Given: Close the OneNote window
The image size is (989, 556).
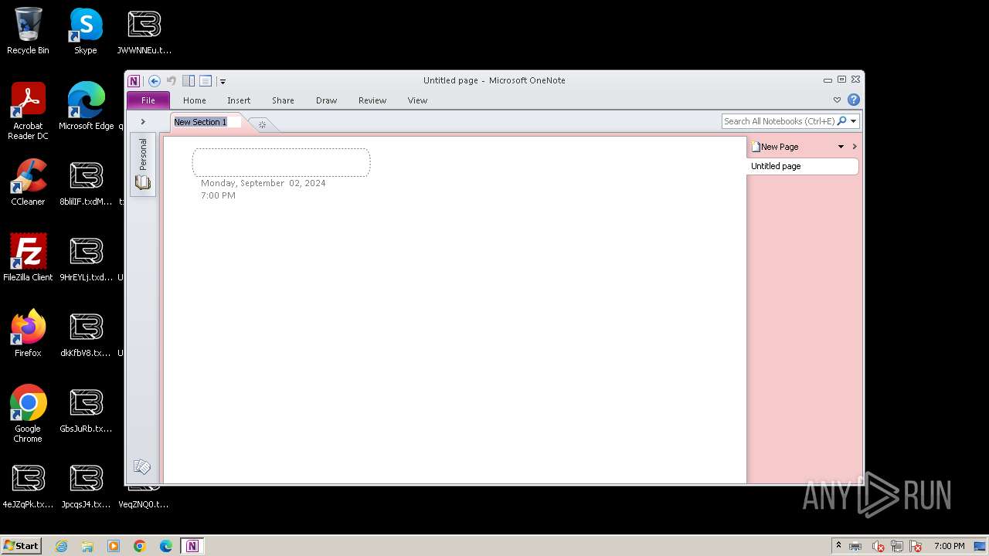Looking at the screenshot, I should 855,80.
